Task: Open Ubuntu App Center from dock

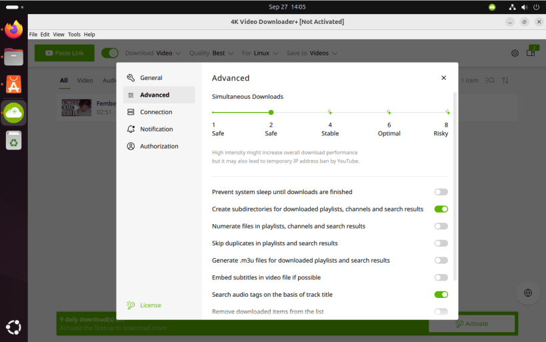Action: click(x=13, y=85)
